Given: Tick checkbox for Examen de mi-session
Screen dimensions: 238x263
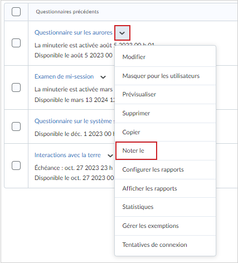Looking at the screenshot, I should pos(16,87).
